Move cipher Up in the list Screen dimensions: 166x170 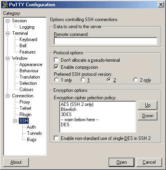pos(148,105)
